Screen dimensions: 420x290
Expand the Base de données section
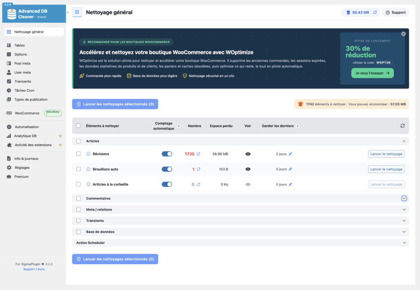coord(404,232)
